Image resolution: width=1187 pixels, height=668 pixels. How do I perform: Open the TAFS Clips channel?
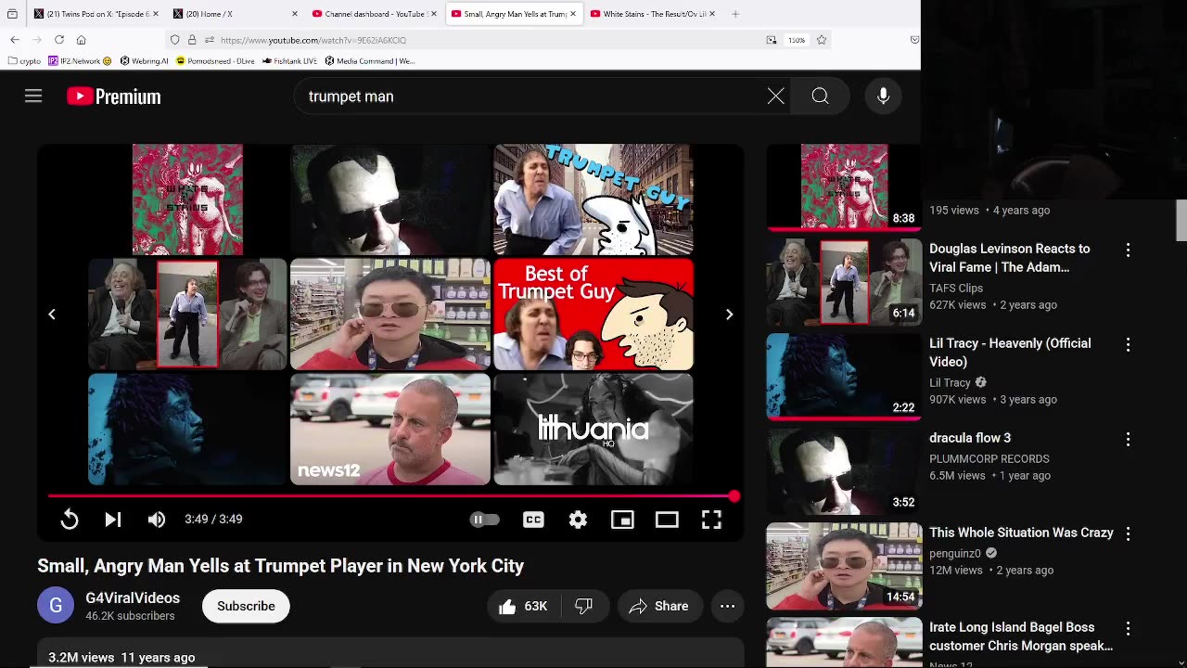[956, 288]
